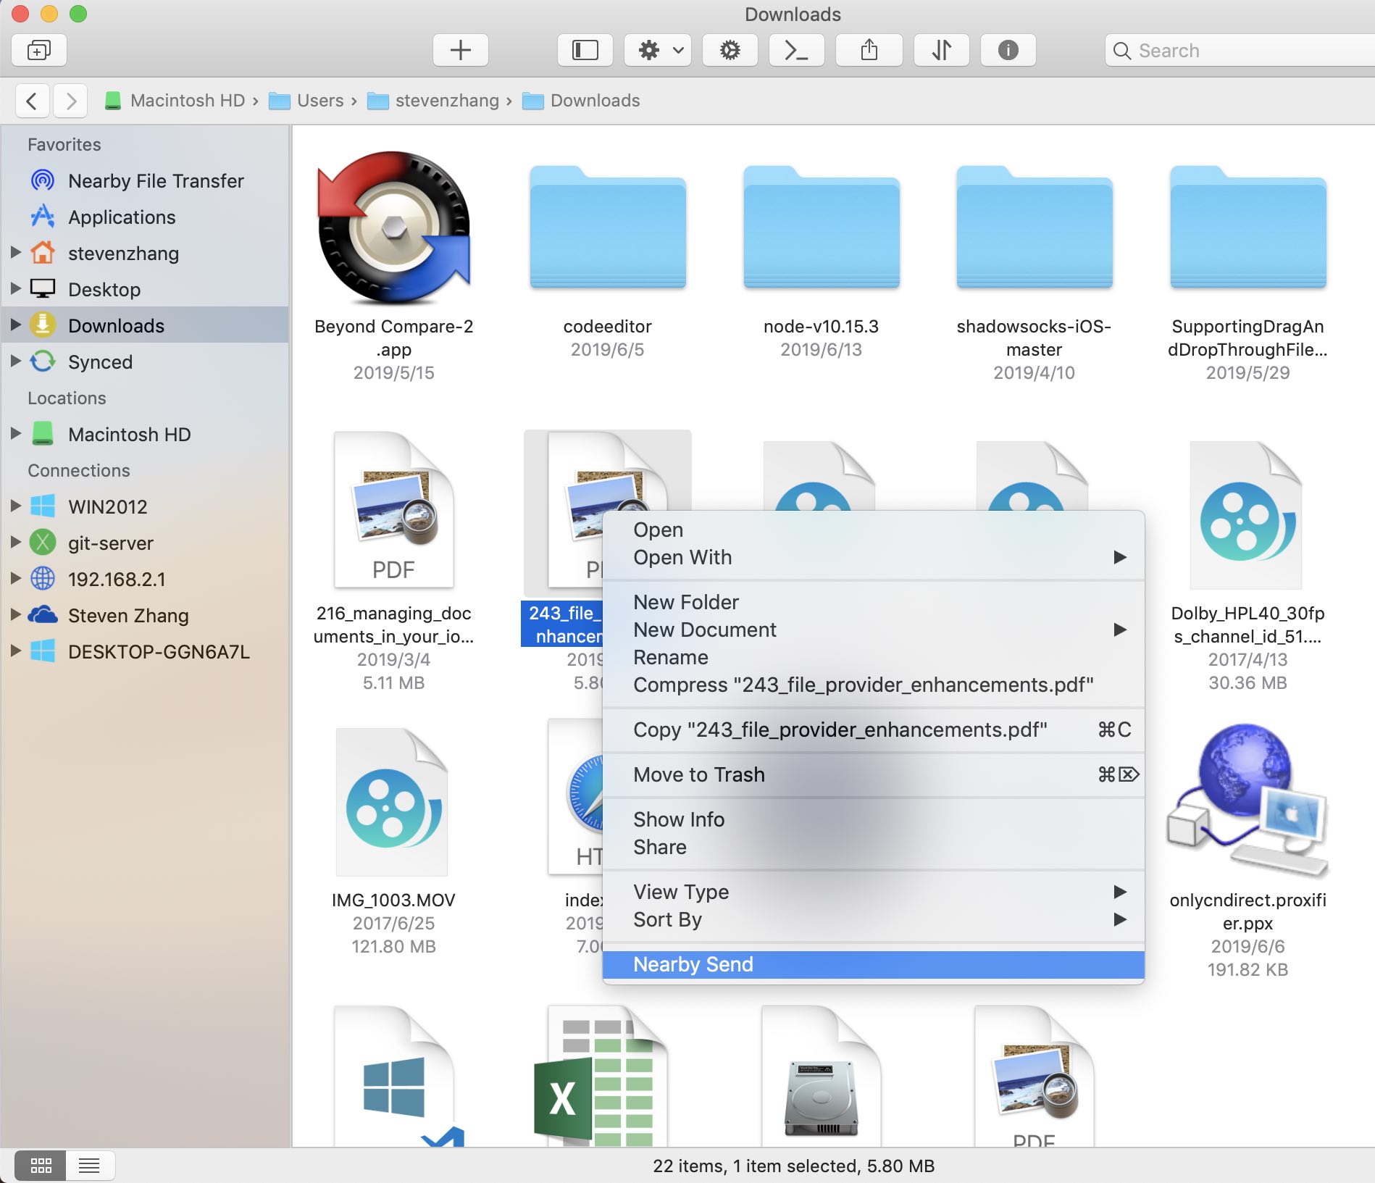Switch to icon grid view
The height and width of the screenshot is (1183, 1375).
click(41, 1166)
